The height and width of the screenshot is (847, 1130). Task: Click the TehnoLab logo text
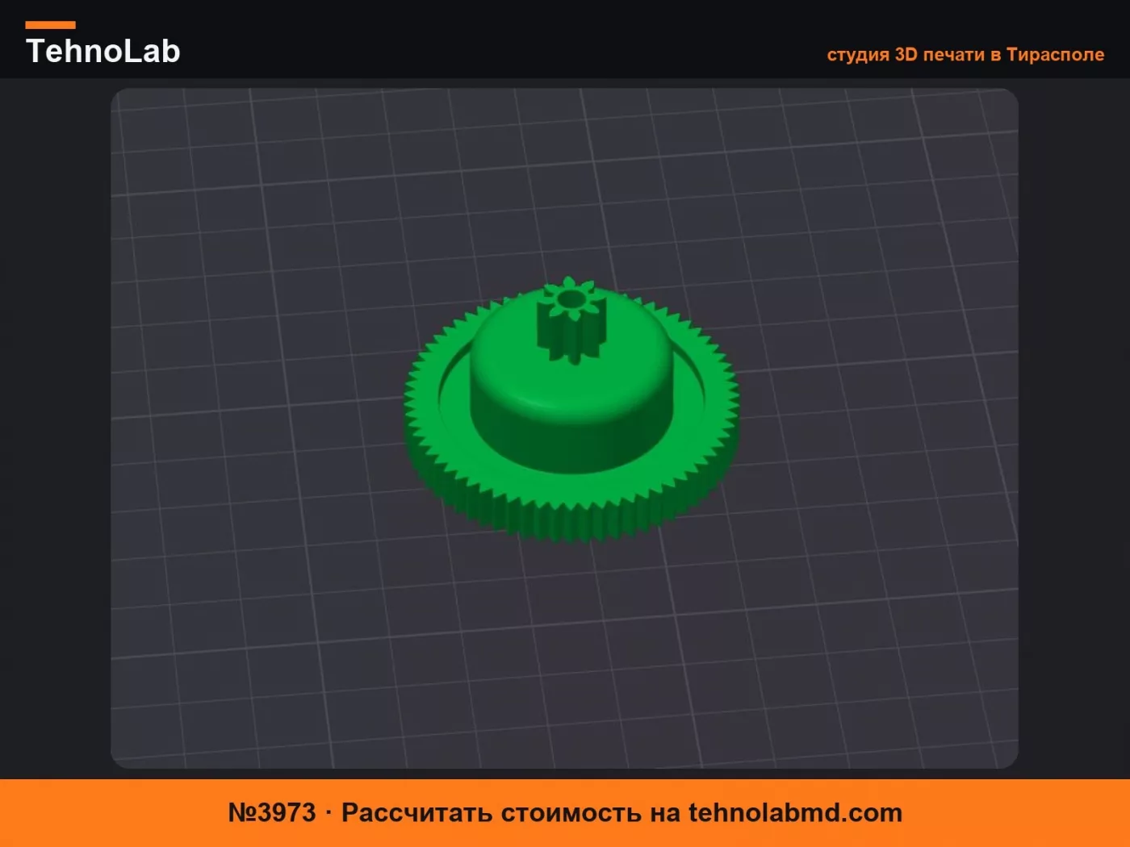(x=103, y=51)
